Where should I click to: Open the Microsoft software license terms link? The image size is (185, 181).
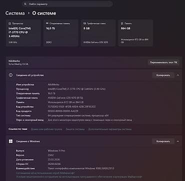(x=79, y=176)
